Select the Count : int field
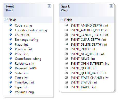 (x=22, y=35)
